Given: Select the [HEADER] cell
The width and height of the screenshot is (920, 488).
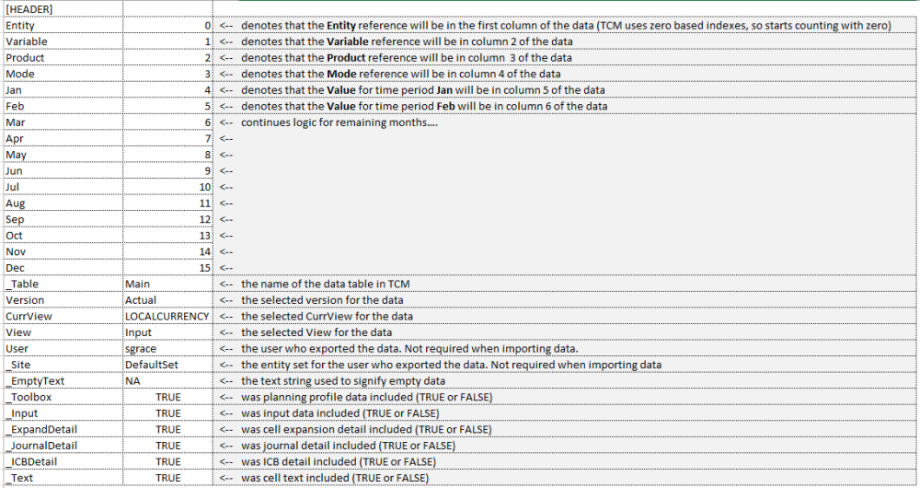Looking at the screenshot, I should [x=63, y=9].
